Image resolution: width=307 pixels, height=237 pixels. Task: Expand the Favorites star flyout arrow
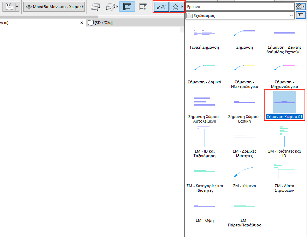coord(182,7)
